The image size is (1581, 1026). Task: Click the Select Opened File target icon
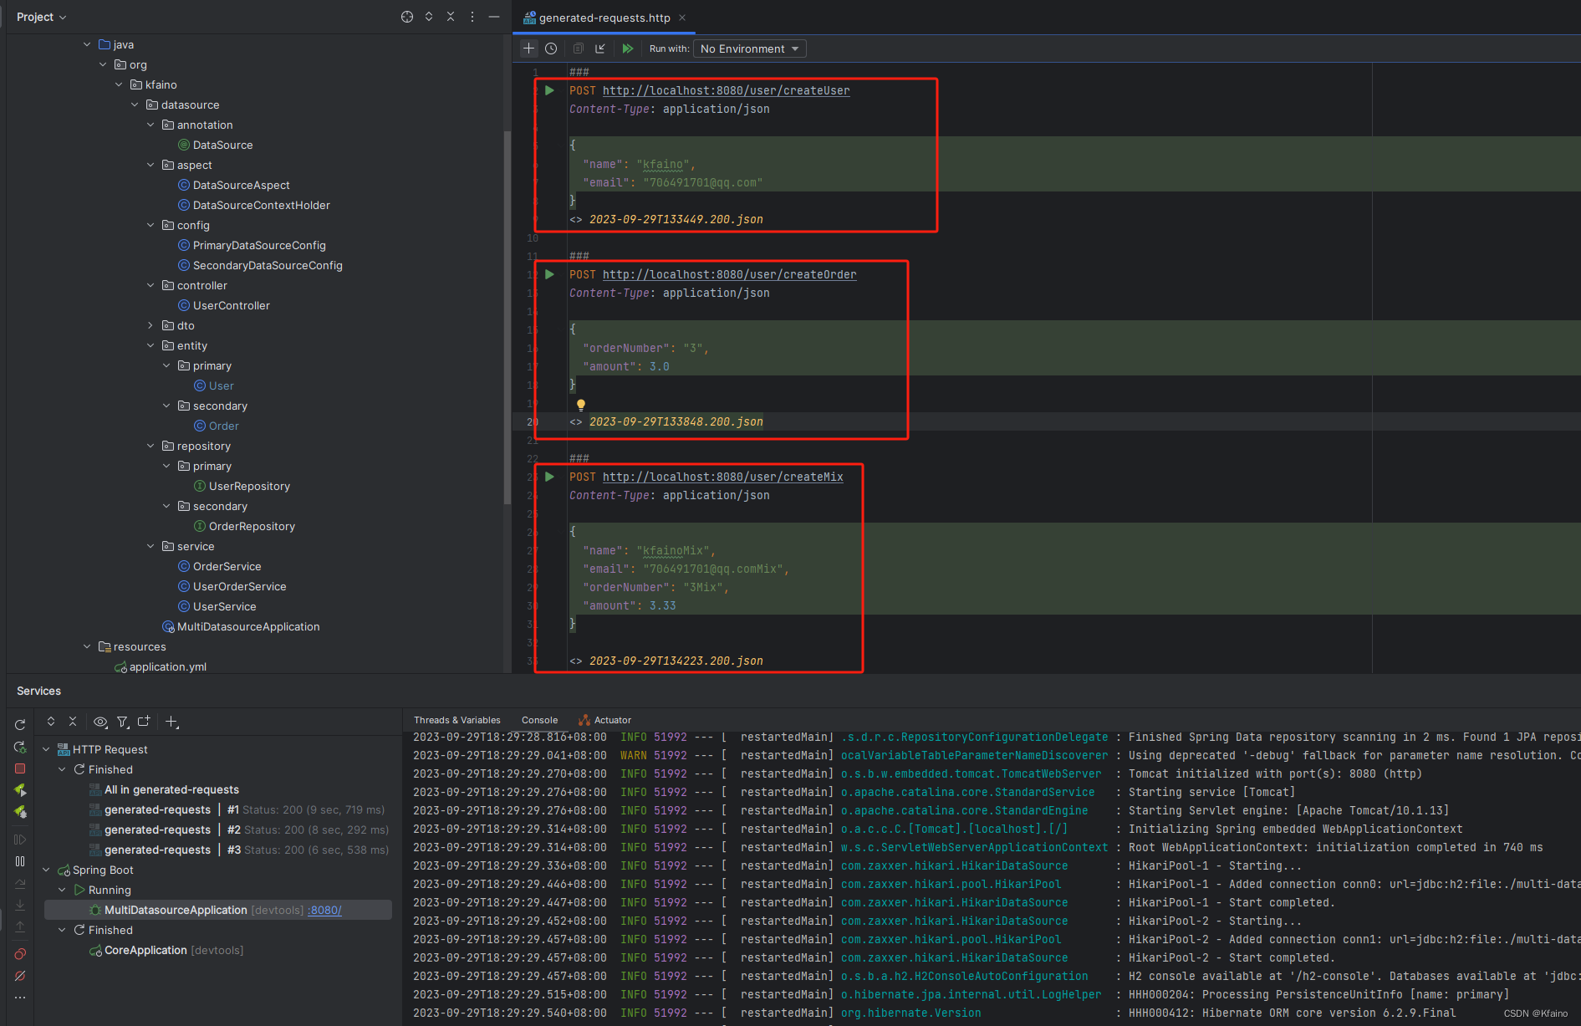coord(407,17)
